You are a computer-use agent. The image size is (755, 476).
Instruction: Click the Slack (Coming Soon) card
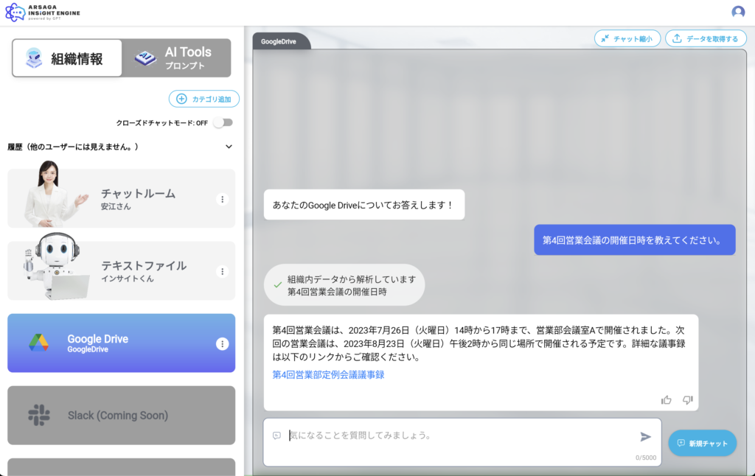point(122,415)
